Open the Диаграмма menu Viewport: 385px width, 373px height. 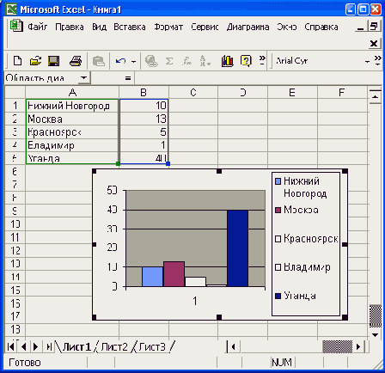click(247, 27)
